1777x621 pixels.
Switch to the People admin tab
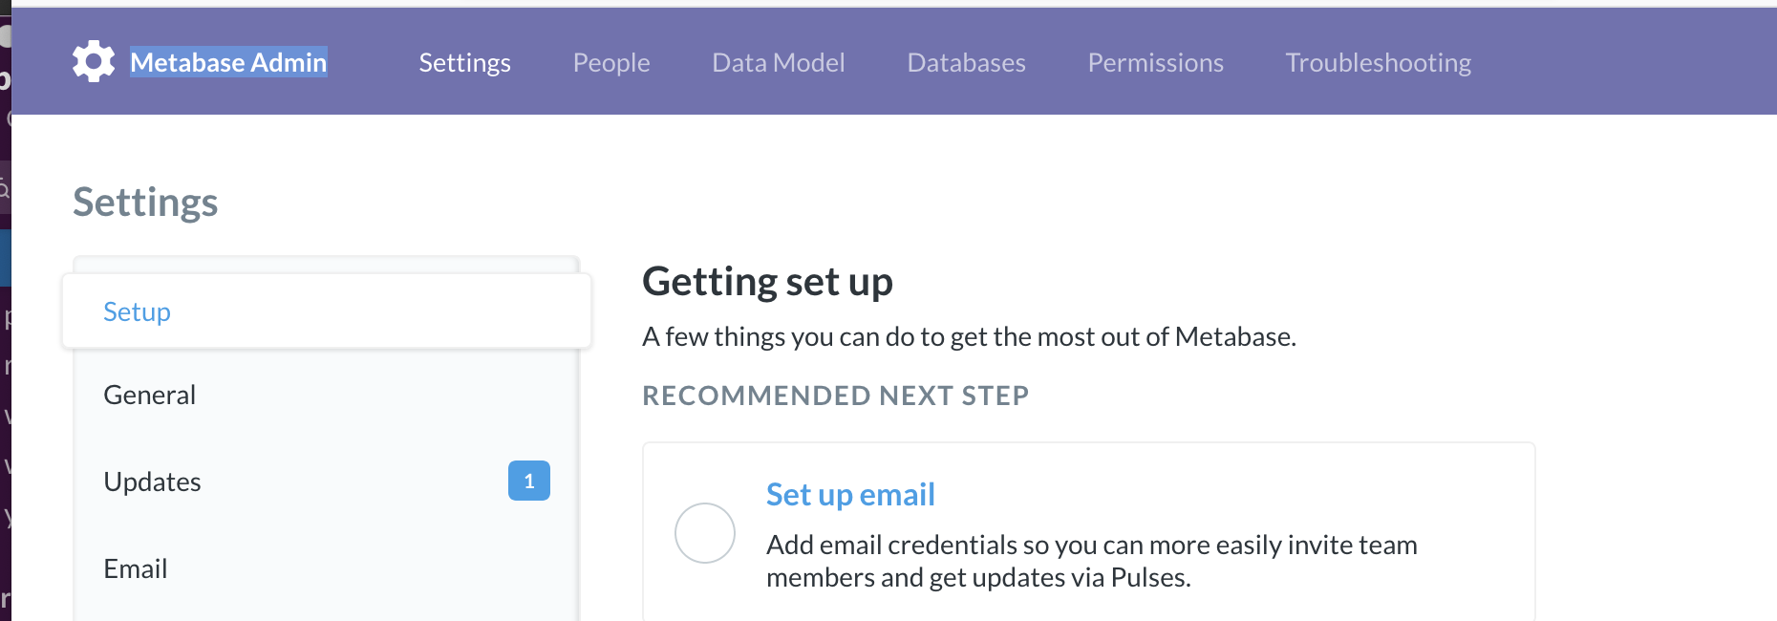point(610,62)
